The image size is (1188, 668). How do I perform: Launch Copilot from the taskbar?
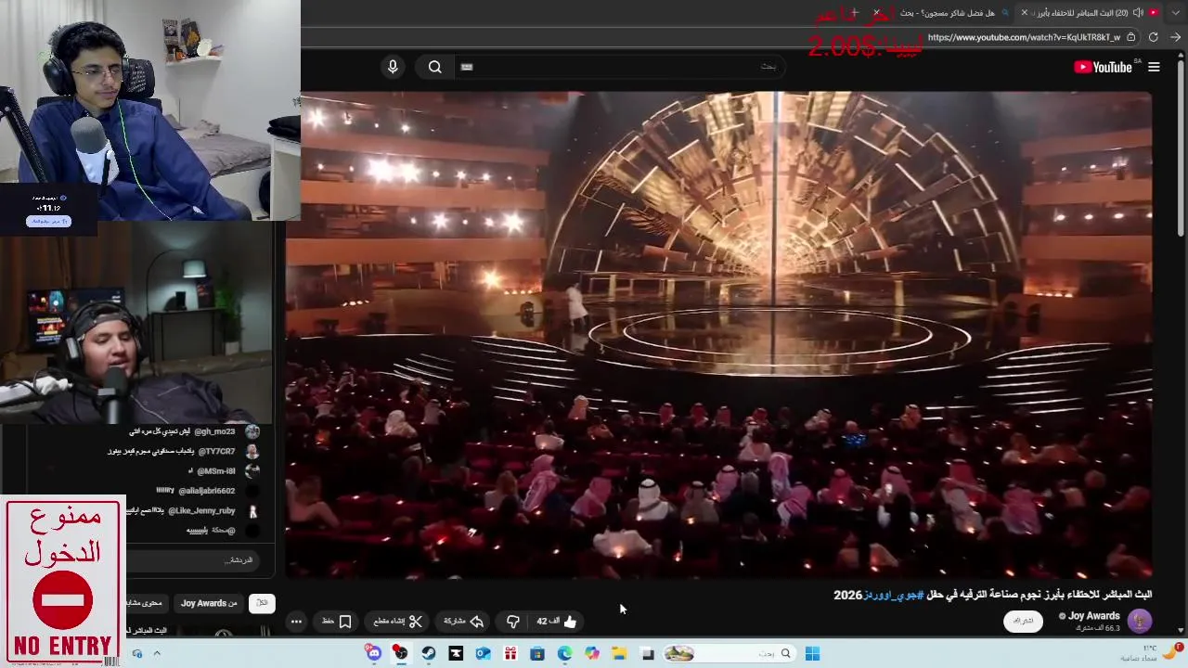(592, 654)
